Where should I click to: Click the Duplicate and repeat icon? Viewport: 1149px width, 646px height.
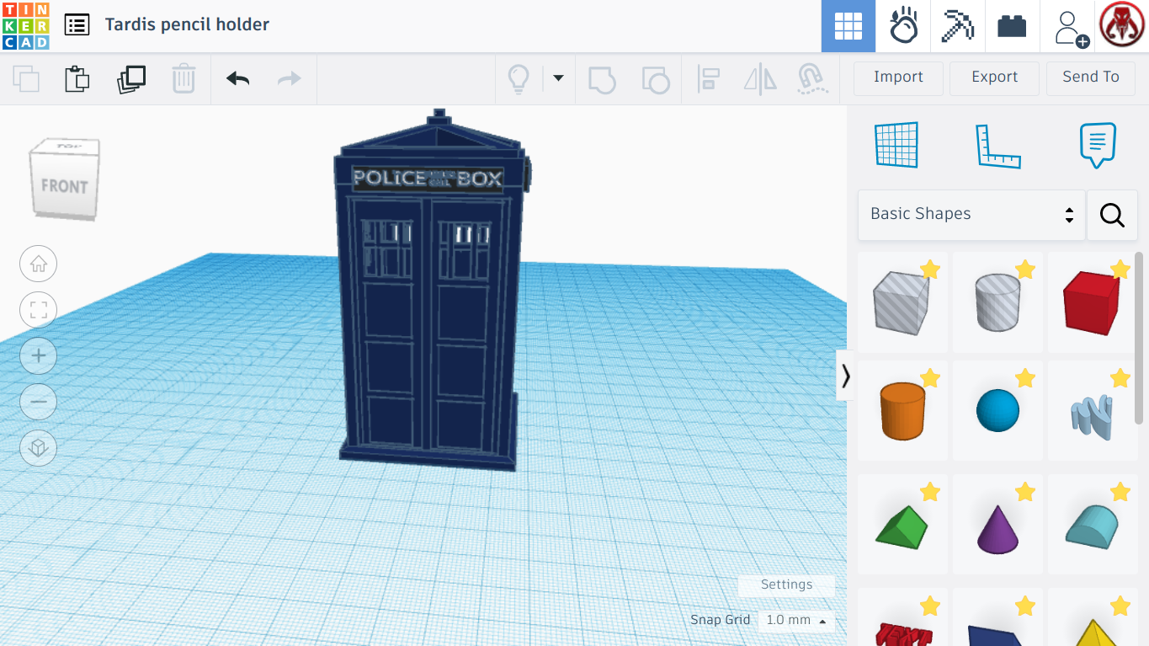point(131,79)
